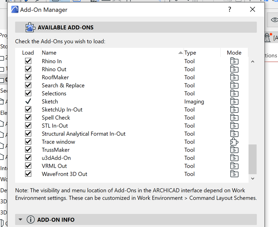Click the up scroll chevron above the list
The image size is (278, 227).
[252, 61]
